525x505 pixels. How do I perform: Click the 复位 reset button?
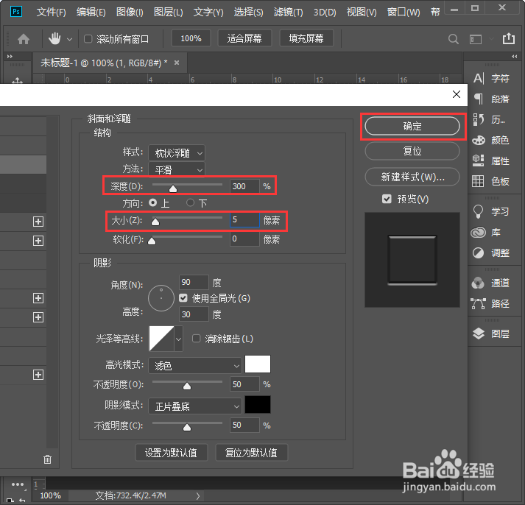(412, 151)
